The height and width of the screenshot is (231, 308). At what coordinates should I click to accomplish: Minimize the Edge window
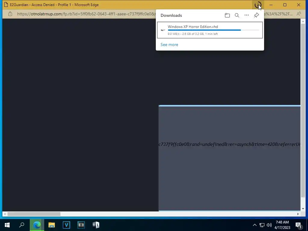coord(271,5)
